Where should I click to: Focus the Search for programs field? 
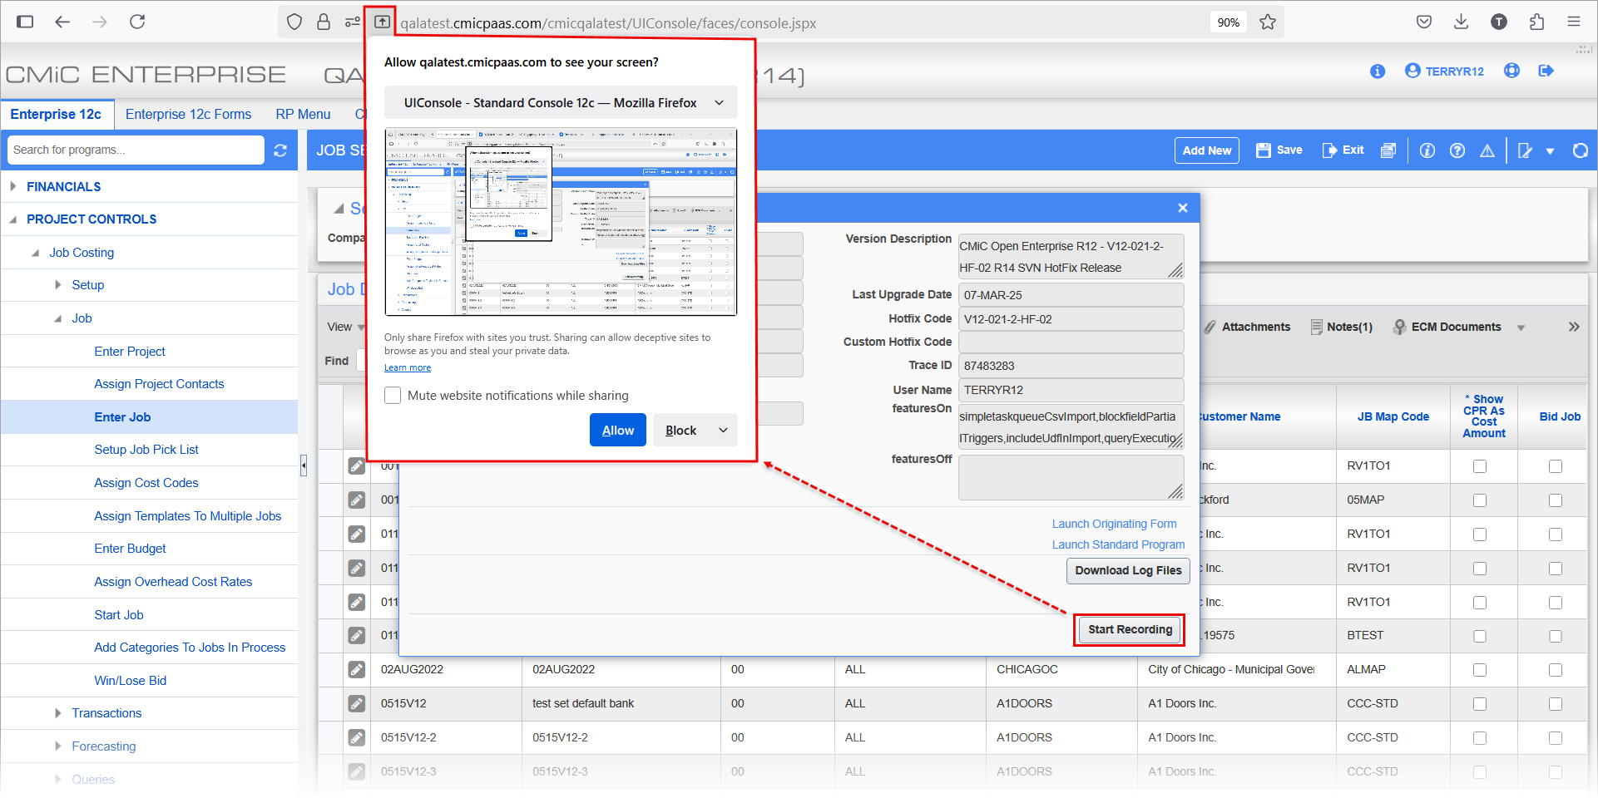click(136, 150)
